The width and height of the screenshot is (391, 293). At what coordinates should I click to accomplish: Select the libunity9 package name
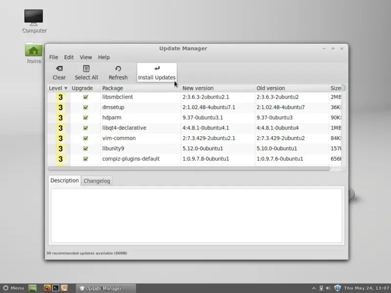(113, 148)
